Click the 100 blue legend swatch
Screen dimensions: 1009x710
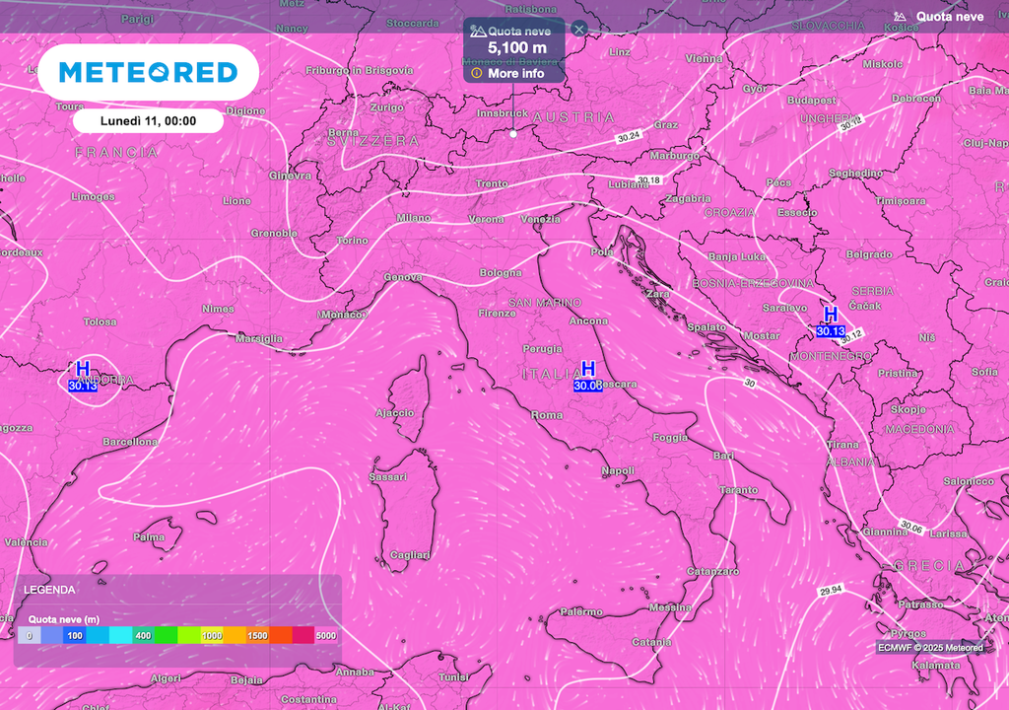pyautogui.click(x=75, y=636)
